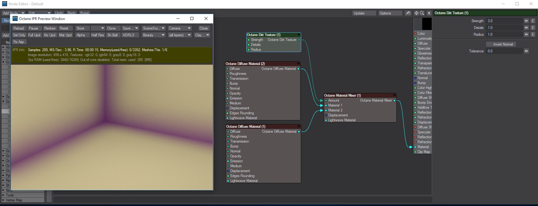This screenshot has width=538, height=206.
Task: Click the Redraw button
Action: point(50,28)
